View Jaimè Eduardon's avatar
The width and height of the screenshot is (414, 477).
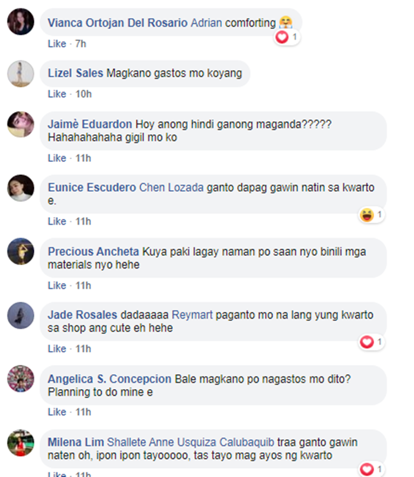coord(20,124)
